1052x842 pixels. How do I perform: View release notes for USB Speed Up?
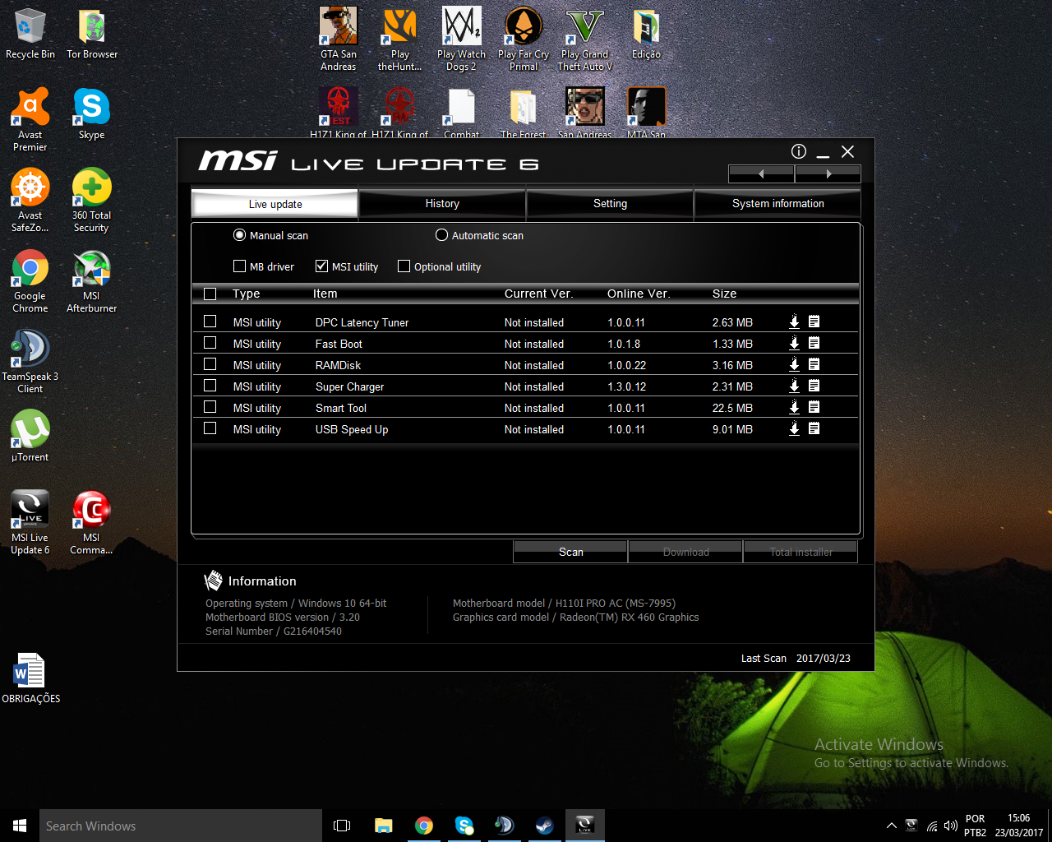[814, 428]
